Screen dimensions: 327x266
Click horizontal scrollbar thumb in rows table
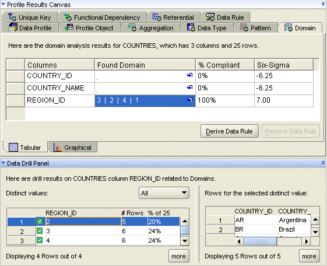click(261, 242)
